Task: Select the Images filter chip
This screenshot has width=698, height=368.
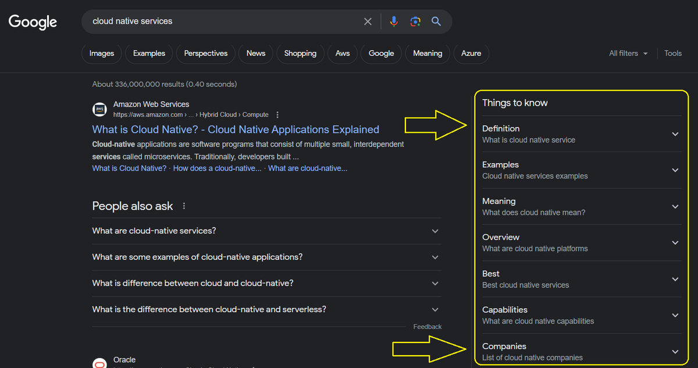Action: [x=102, y=53]
